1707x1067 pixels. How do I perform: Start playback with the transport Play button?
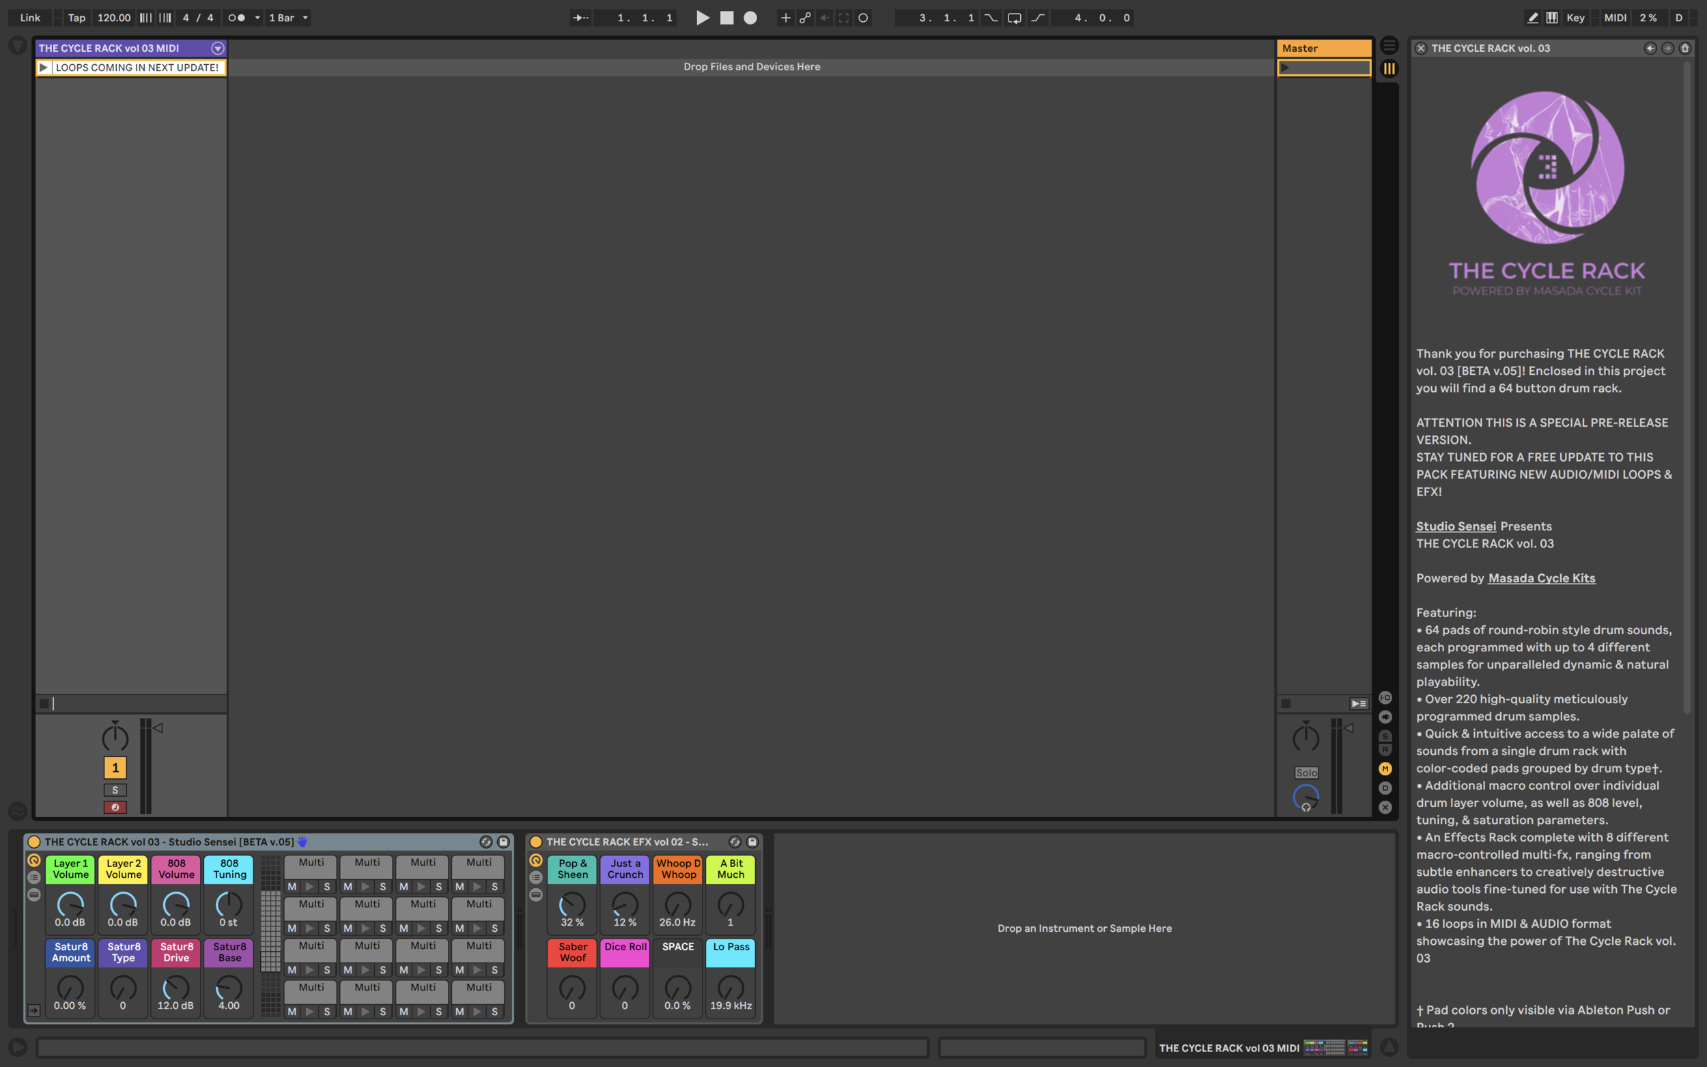[702, 18]
